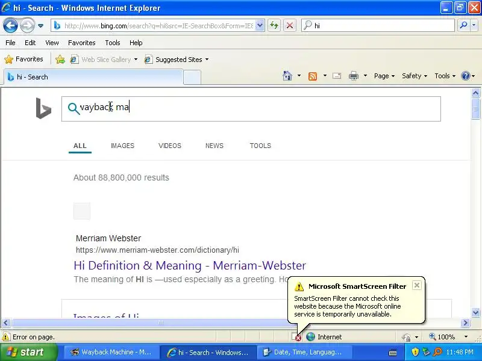Open the Favorites menu
482x361 pixels.
click(x=81, y=43)
